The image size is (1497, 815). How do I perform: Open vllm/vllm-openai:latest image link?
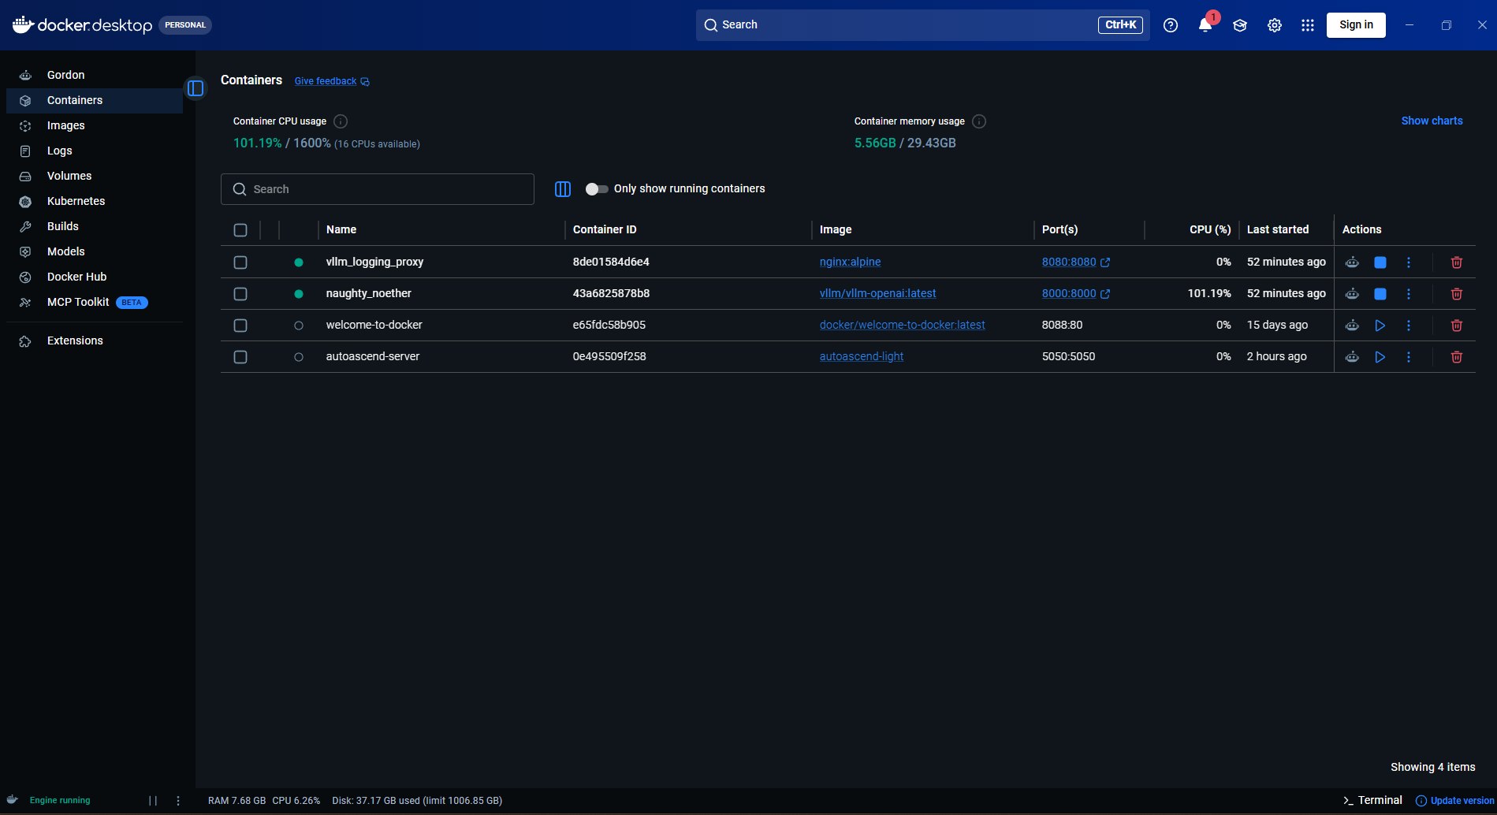click(877, 293)
